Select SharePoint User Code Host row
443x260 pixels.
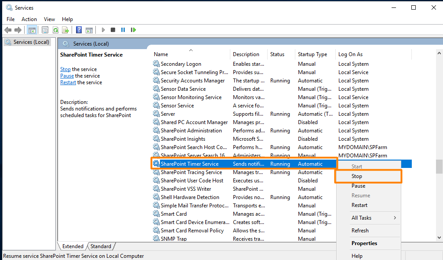(244, 181)
